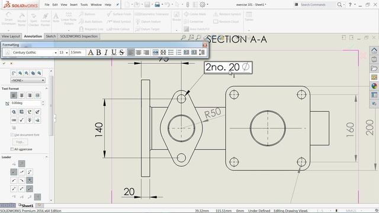Click the 3.5mm text height field

click(78, 53)
